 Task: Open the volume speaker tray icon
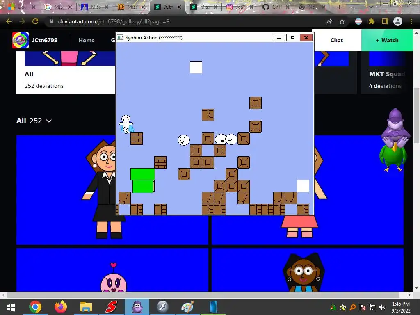tap(382, 307)
